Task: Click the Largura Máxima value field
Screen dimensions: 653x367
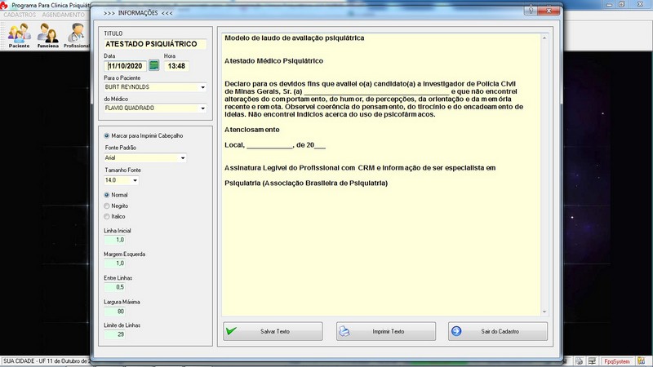Action: tap(120, 312)
